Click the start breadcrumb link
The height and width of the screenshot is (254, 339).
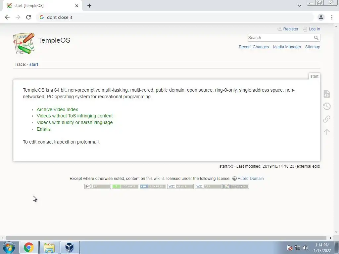click(x=34, y=64)
